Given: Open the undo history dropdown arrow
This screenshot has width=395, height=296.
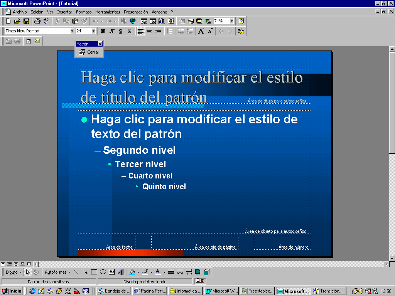Looking at the screenshot, I should point(101,21).
